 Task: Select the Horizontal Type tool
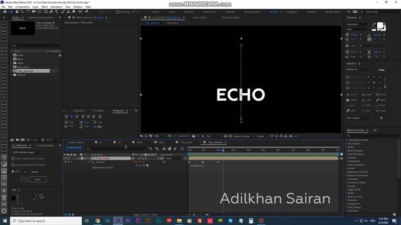click(x=56, y=12)
